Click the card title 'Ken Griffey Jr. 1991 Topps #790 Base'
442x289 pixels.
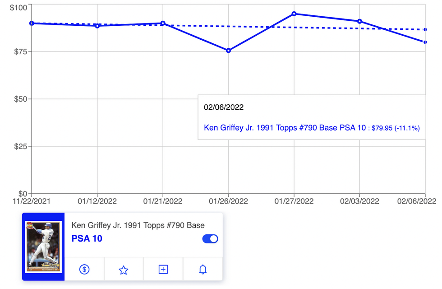[138, 225]
